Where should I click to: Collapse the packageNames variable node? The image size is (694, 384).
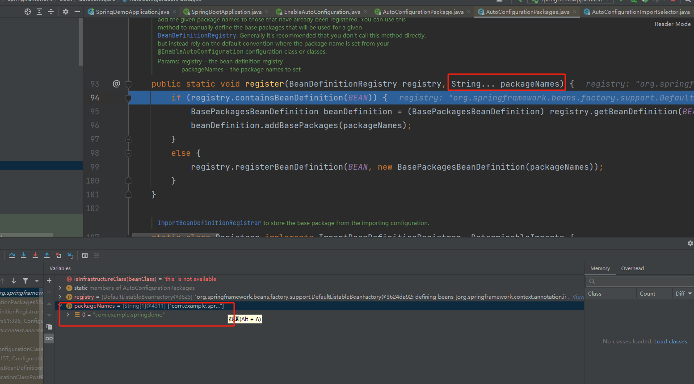60,306
